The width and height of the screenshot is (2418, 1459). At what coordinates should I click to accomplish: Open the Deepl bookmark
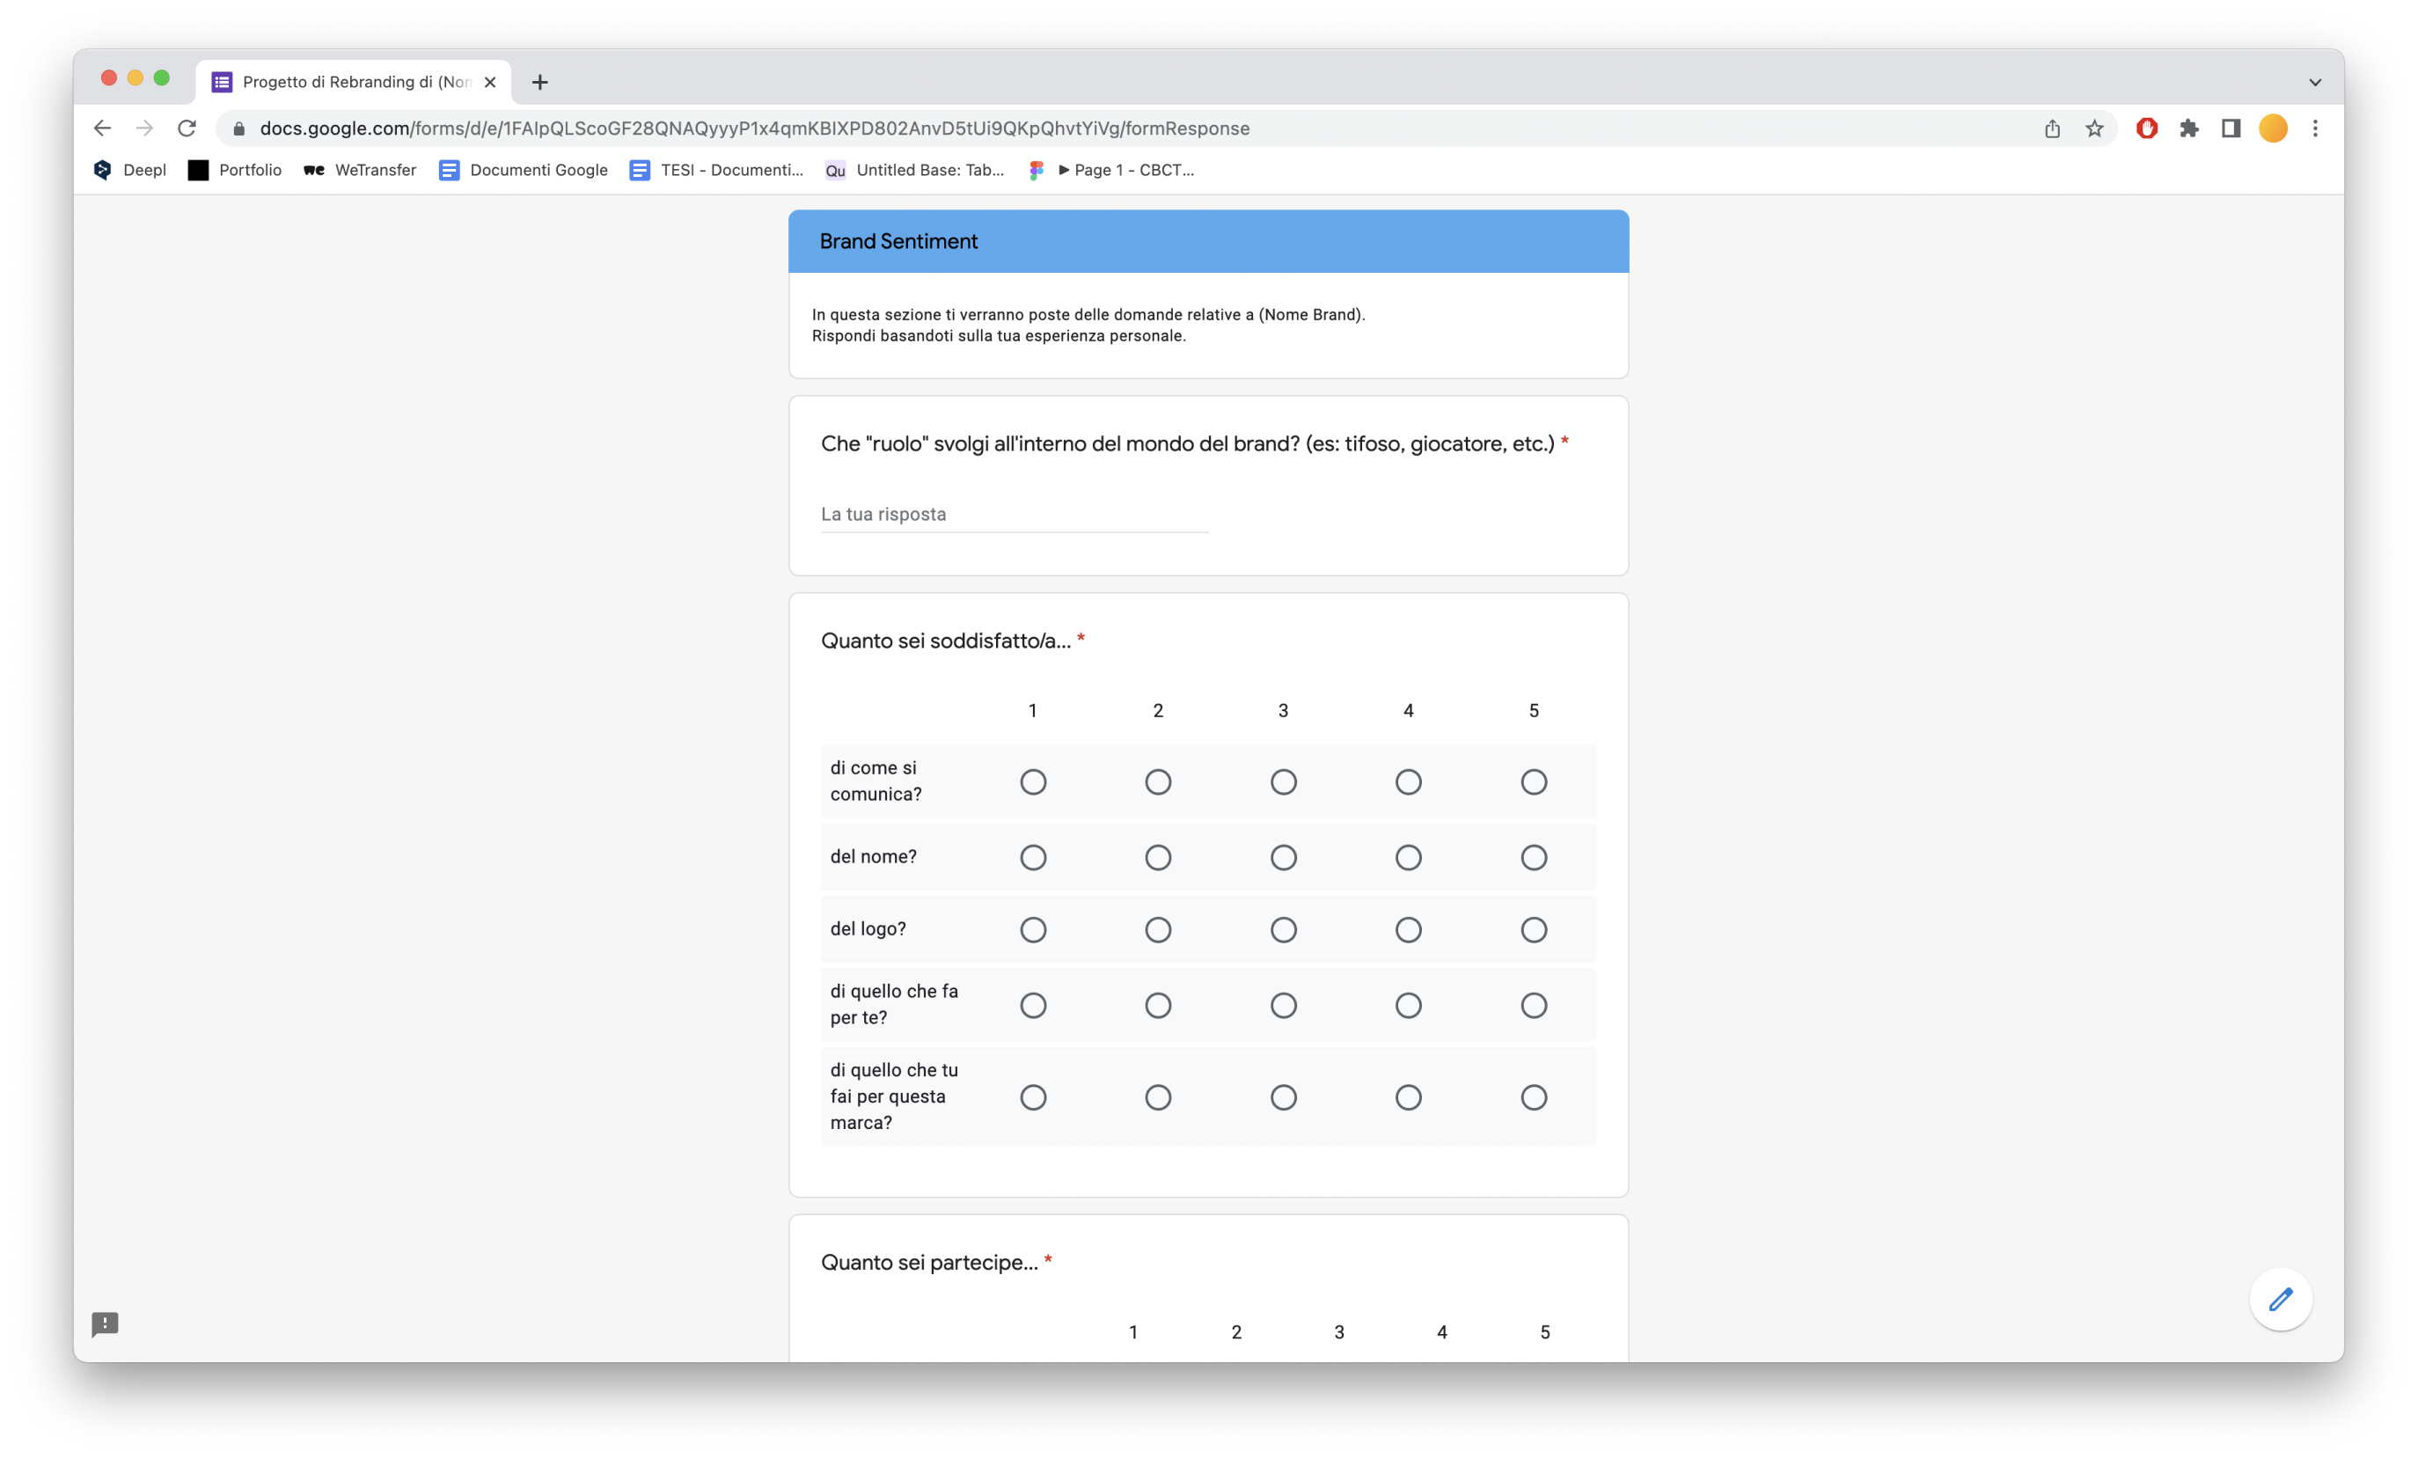[129, 170]
